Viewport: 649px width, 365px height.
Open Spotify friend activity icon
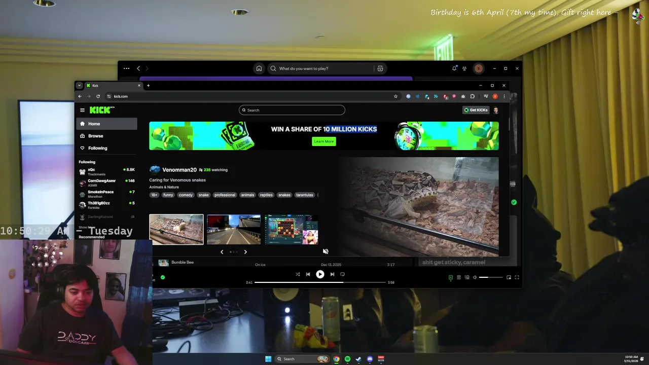point(464,68)
